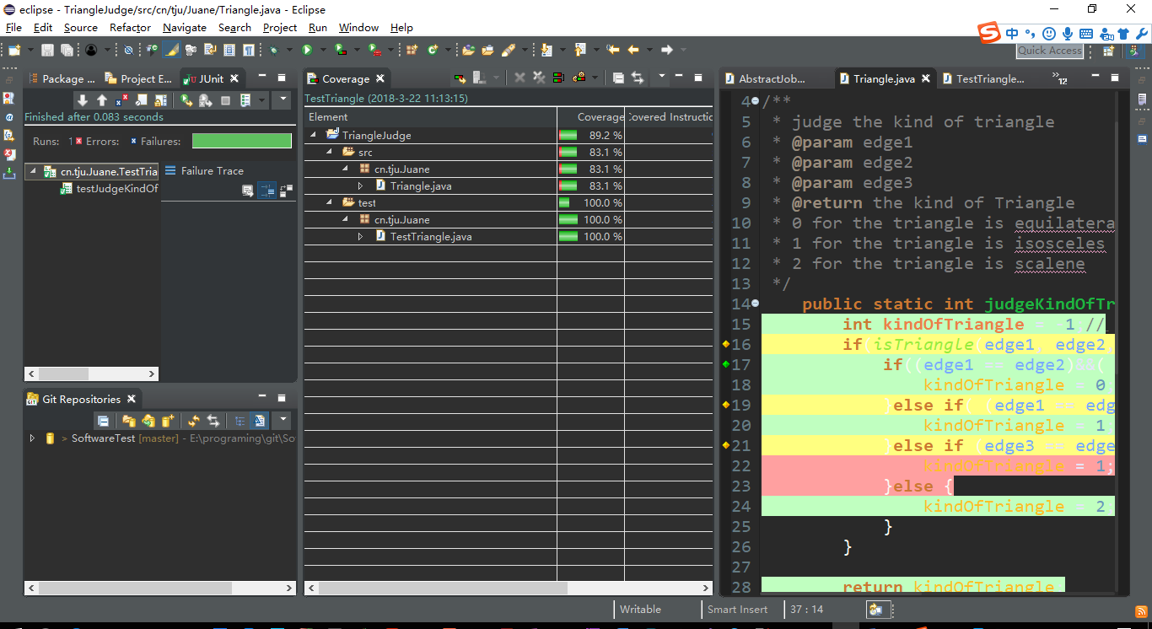Image resolution: width=1152 pixels, height=629 pixels.
Task: Jump to next failed test in JUnit
Action: (x=83, y=100)
